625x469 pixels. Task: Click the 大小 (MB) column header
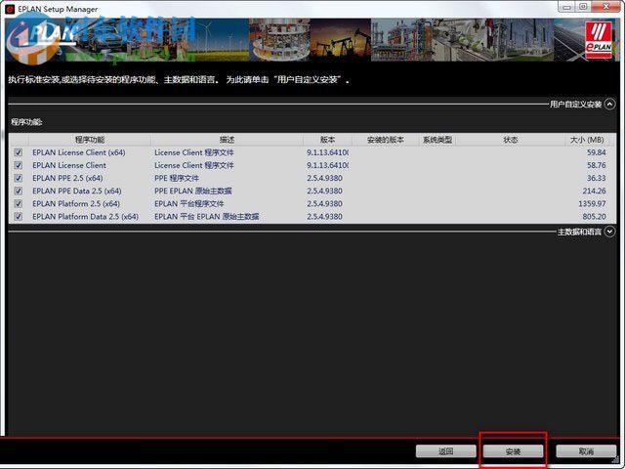[x=587, y=140]
